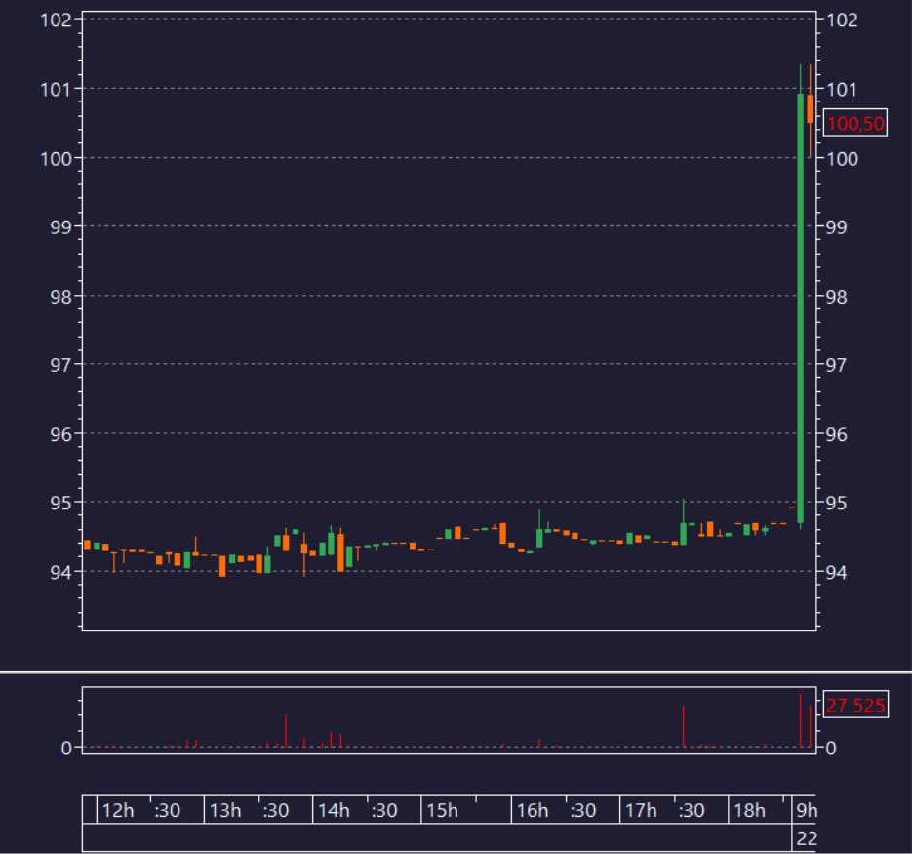Click the :30 label following 13h

pyautogui.click(x=276, y=810)
